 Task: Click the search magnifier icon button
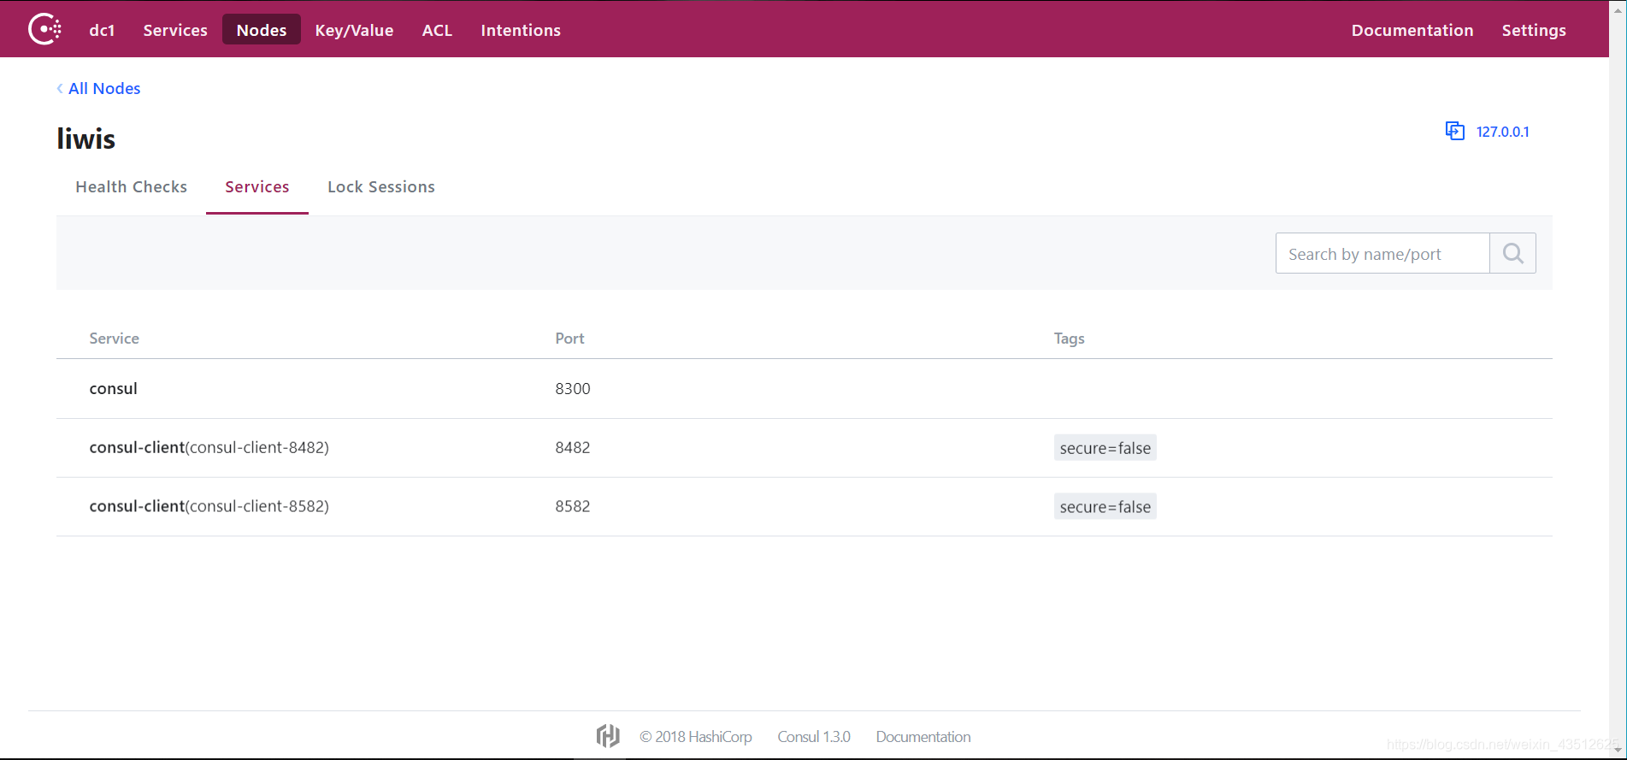pos(1512,253)
